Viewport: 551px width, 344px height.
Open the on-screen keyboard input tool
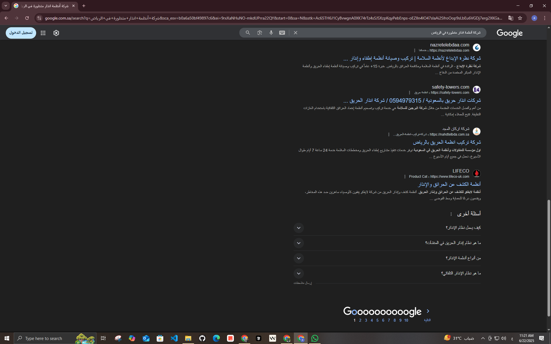tap(282, 33)
